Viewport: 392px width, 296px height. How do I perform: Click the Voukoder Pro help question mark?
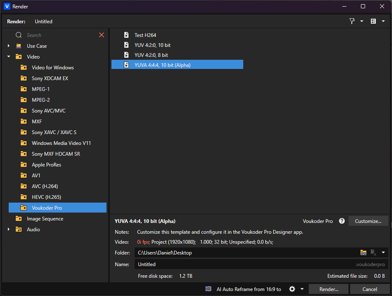coord(342,221)
